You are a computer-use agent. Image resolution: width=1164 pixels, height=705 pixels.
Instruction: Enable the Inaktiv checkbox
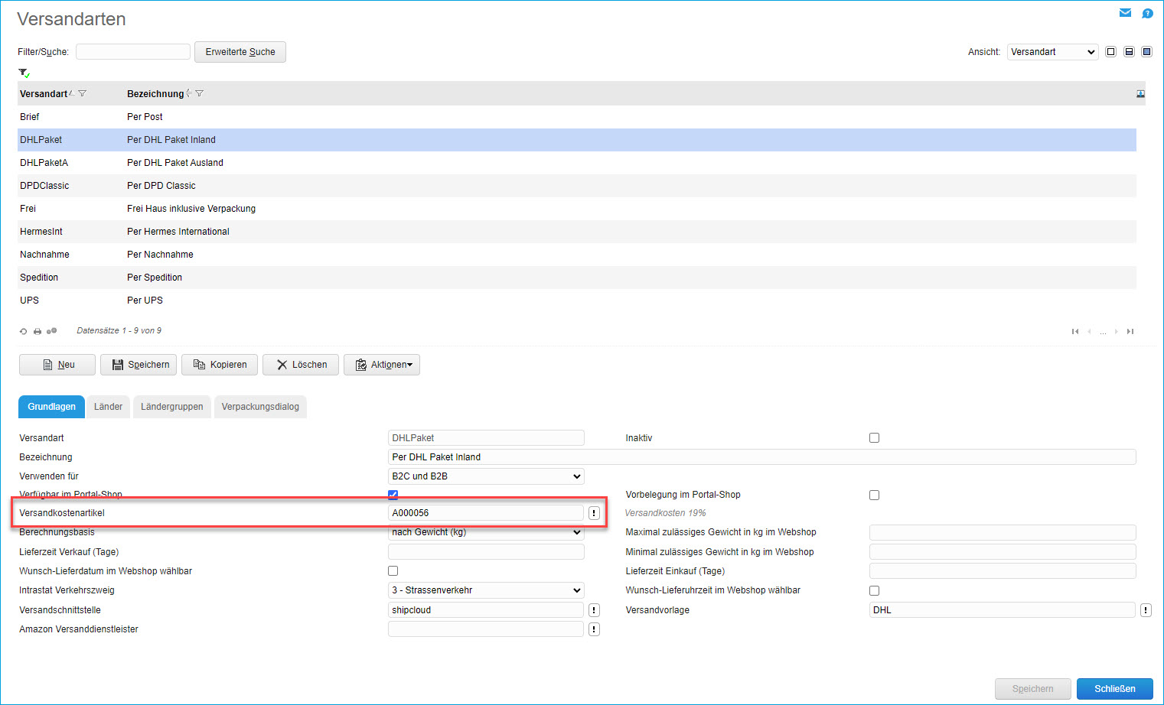[874, 438]
